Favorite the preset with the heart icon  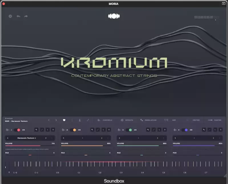point(64,120)
